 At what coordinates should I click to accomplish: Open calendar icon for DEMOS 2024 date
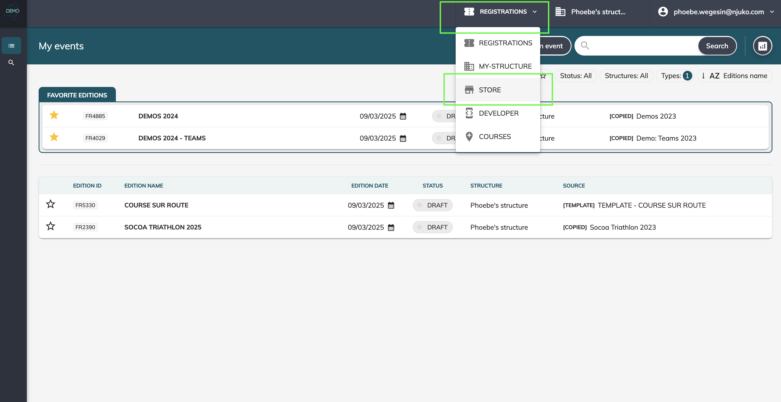(x=403, y=116)
